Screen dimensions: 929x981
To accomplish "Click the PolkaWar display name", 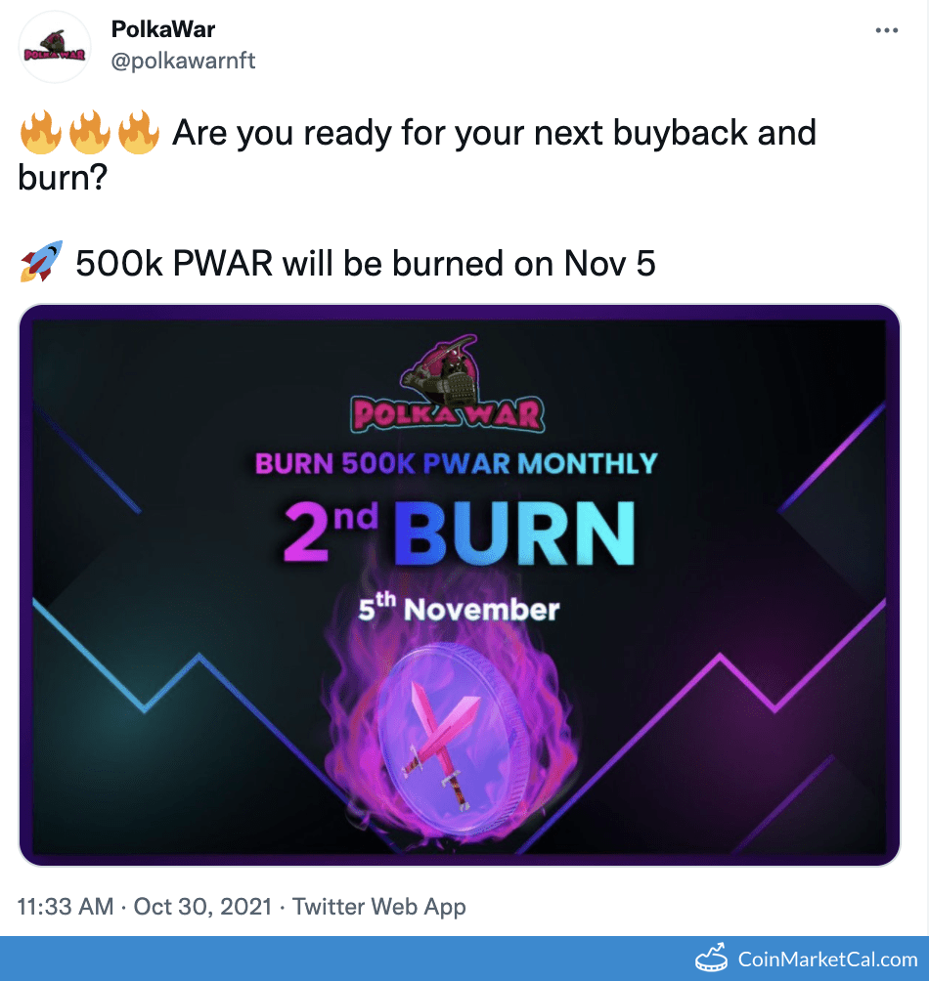I will [163, 29].
